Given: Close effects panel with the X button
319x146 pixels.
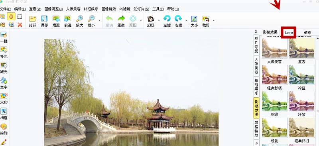Looking at the screenshot, I should point(256,32).
